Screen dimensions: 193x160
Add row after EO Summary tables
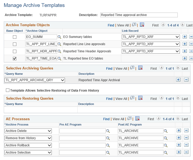(184, 37)
